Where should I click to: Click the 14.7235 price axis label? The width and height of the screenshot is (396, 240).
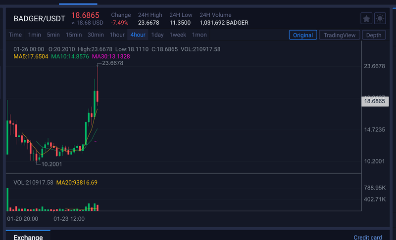(374, 130)
